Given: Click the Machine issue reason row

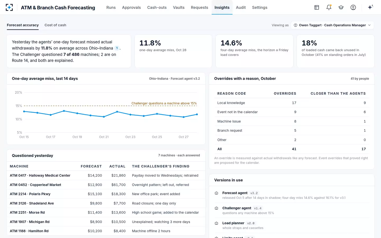Looking at the screenshot, I should [292, 121].
